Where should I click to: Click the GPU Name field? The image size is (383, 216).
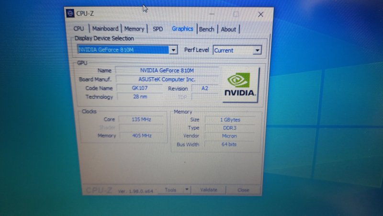[167, 70]
